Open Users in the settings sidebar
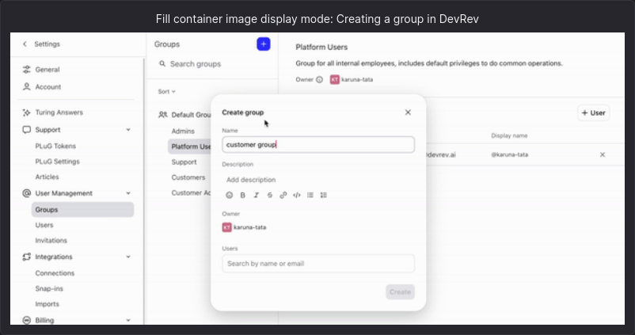 [44, 225]
